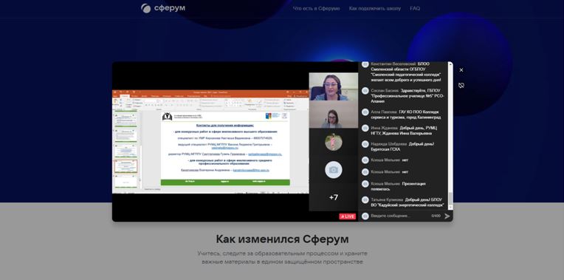Click the heading 'Как изменился Сферум'
The width and height of the screenshot is (564, 280).
(282, 239)
